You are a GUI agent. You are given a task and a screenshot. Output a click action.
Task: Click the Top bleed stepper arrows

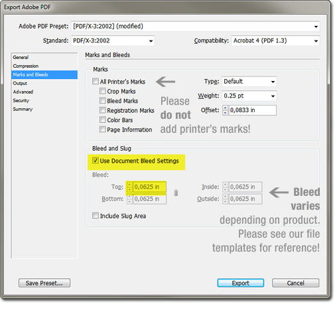[129, 187]
